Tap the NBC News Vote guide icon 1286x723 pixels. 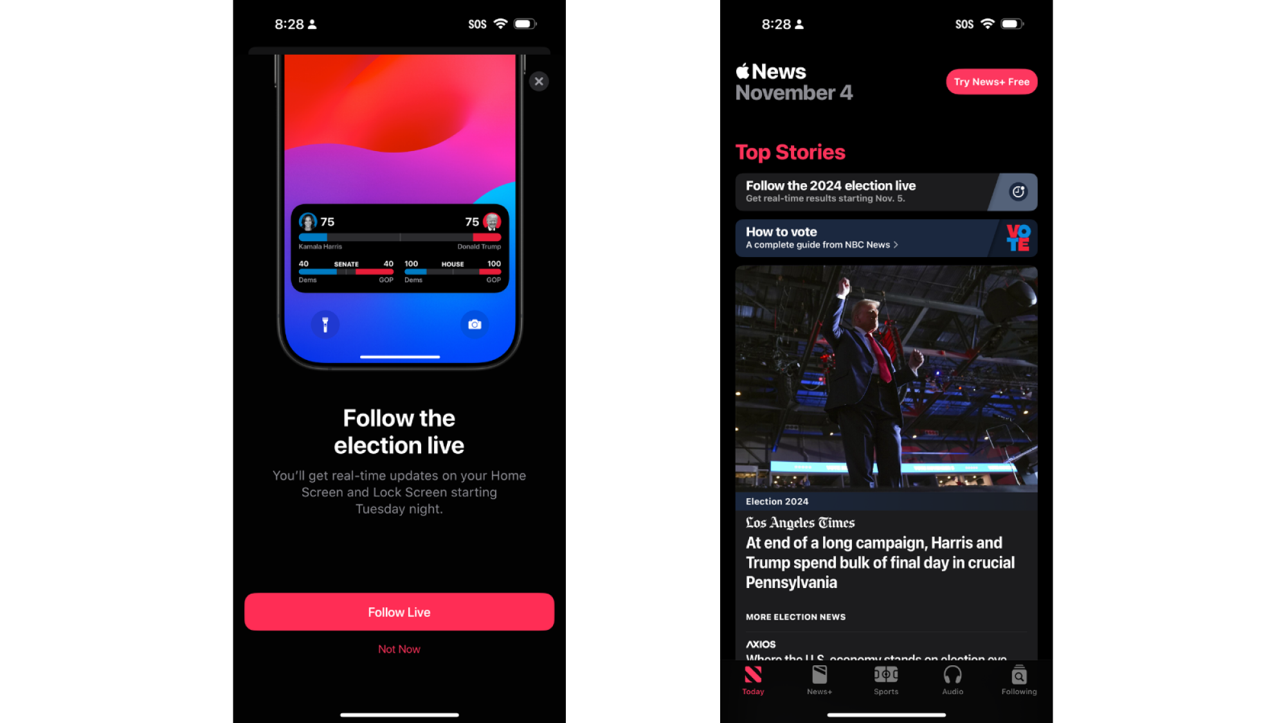(x=1017, y=238)
